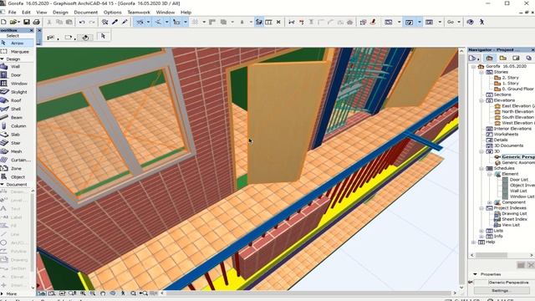This screenshot has height=301, width=535.
Task: Inject parameters with syringe icon
Action: pos(125,22)
